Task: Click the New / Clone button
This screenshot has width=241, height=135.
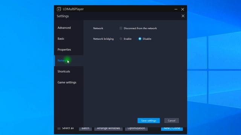Action: point(172,129)
